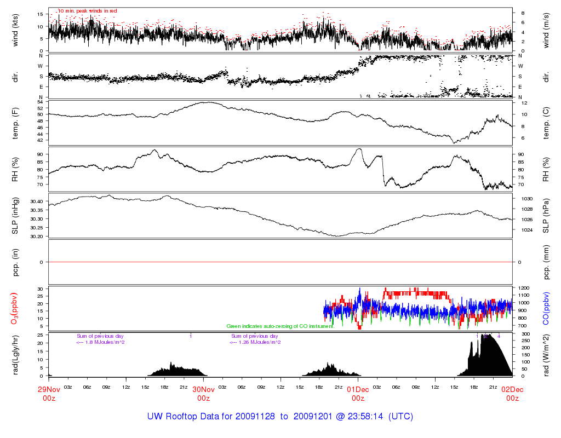Select the red 'O3(ppbv)' axis label

pyautogui.click(x=14, y=309)
